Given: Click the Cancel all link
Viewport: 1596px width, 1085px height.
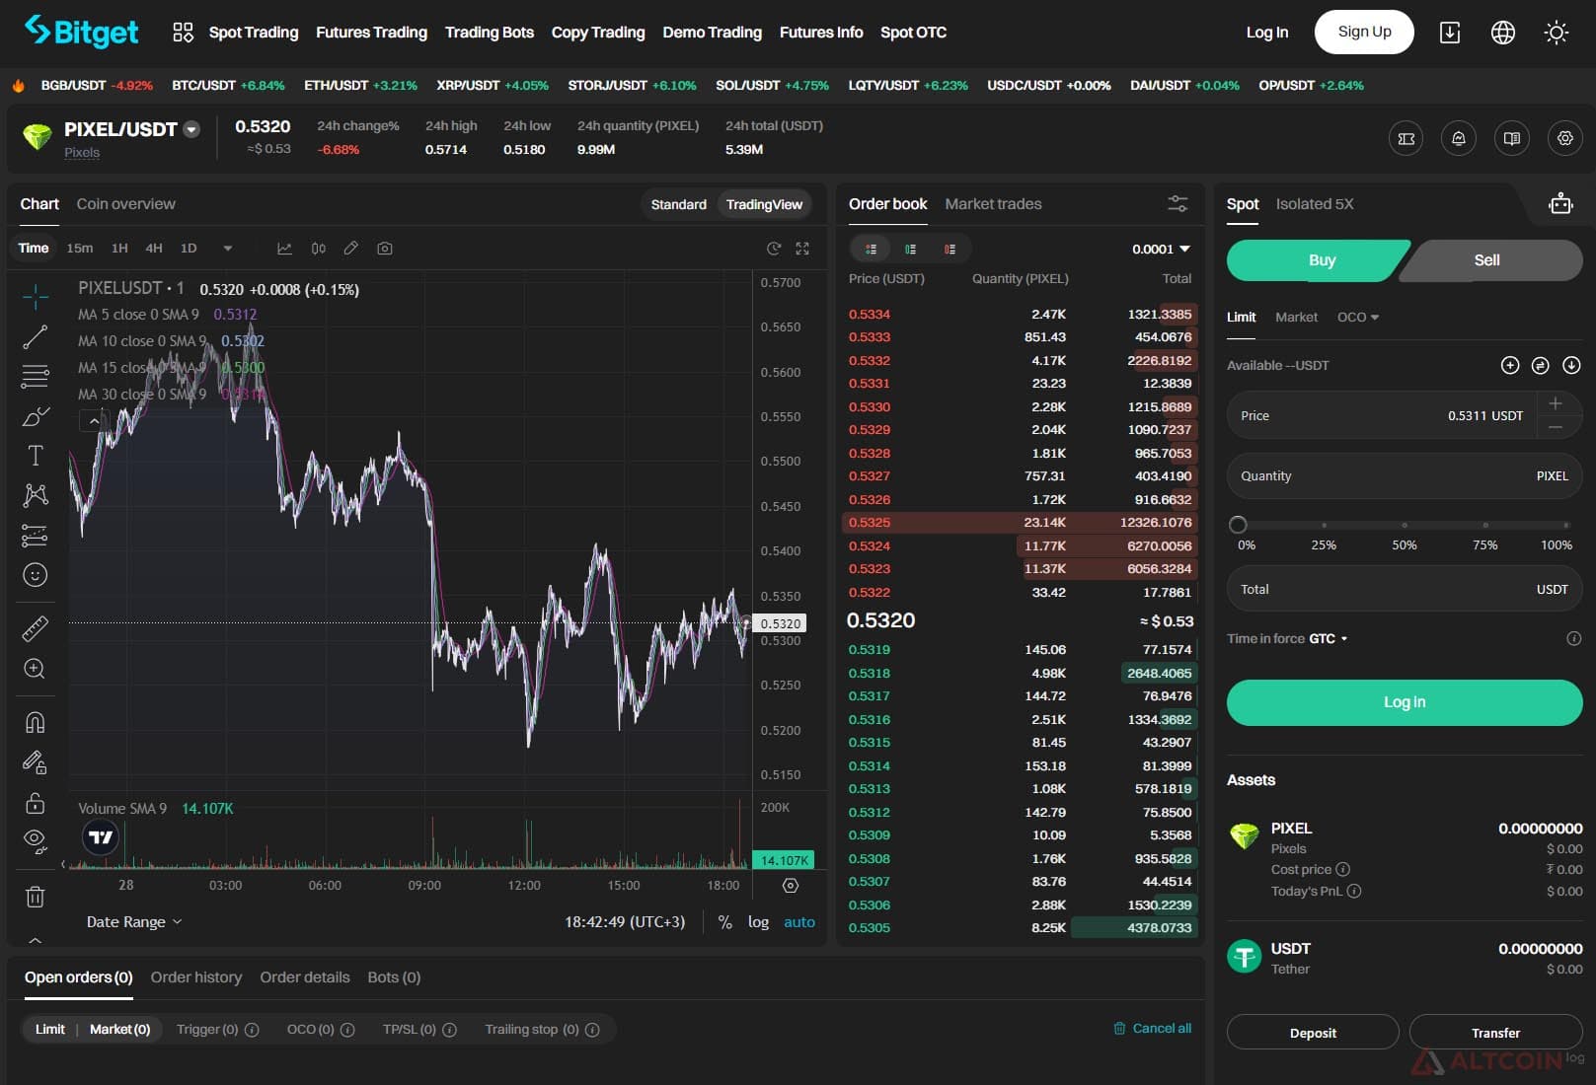Looking at the screenshot, I should 1152,1029.
